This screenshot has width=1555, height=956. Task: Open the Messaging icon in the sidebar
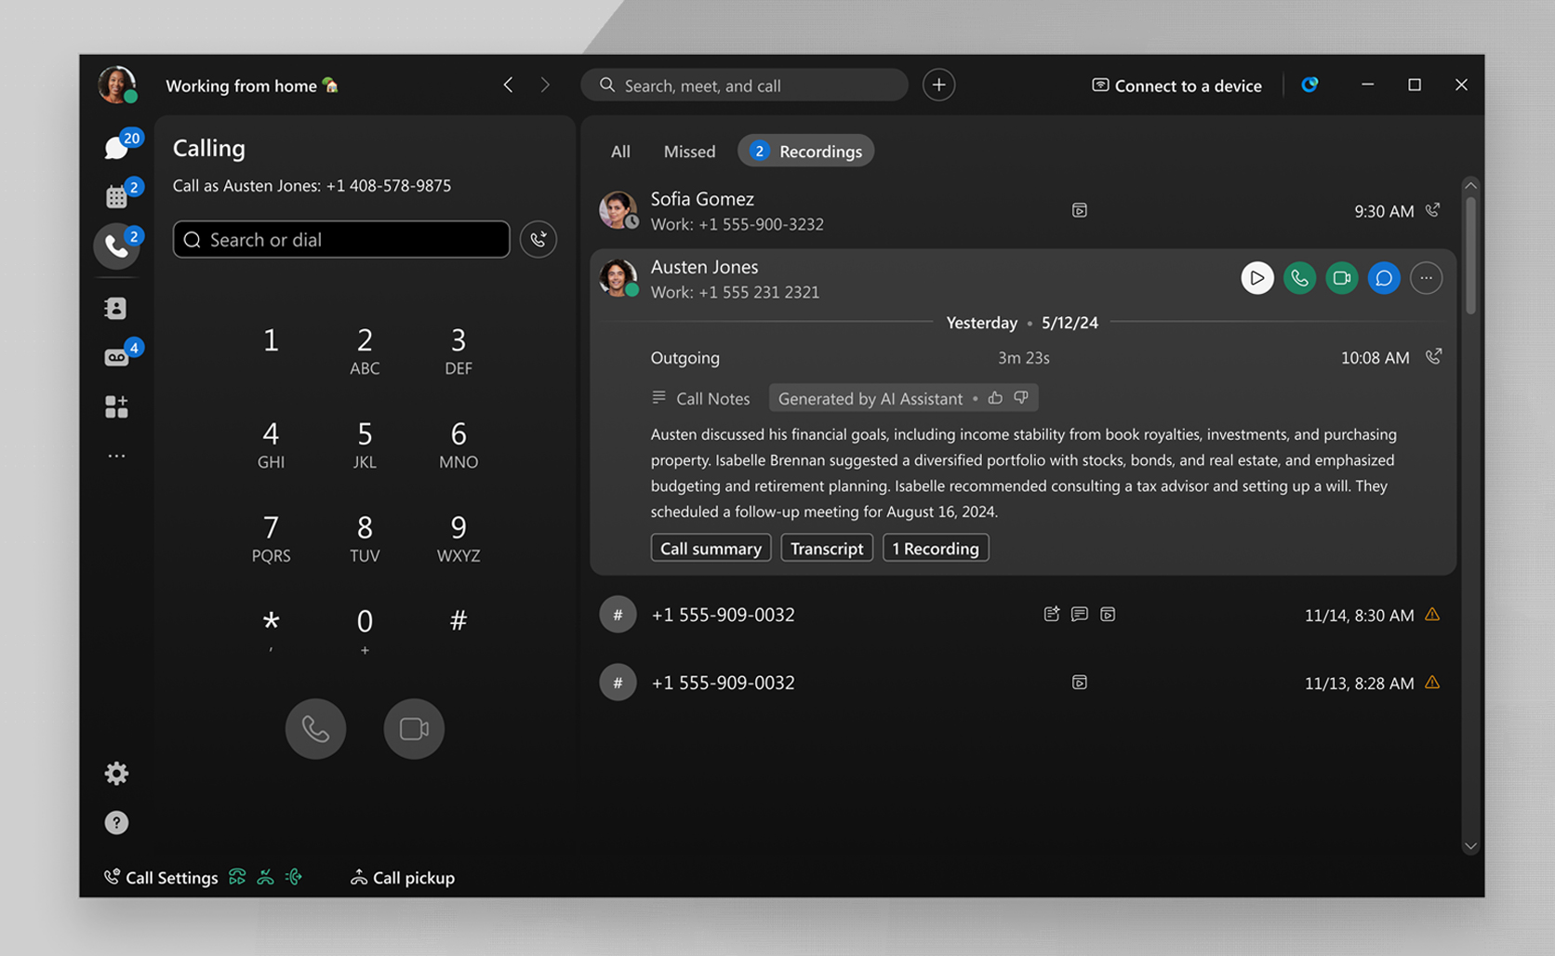(x=117, y=147)
